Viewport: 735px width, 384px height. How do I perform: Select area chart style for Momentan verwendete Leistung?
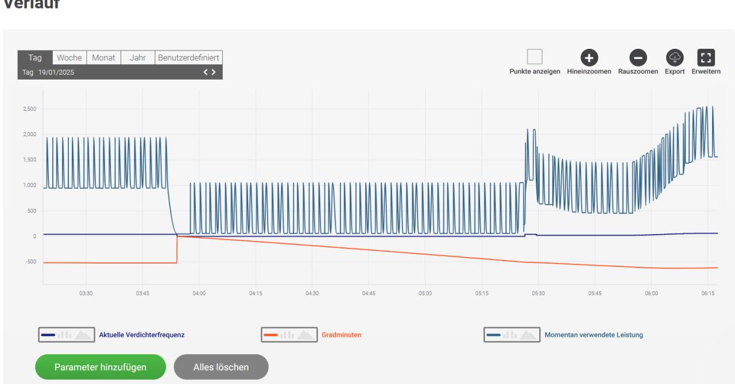tap(527, 335)
